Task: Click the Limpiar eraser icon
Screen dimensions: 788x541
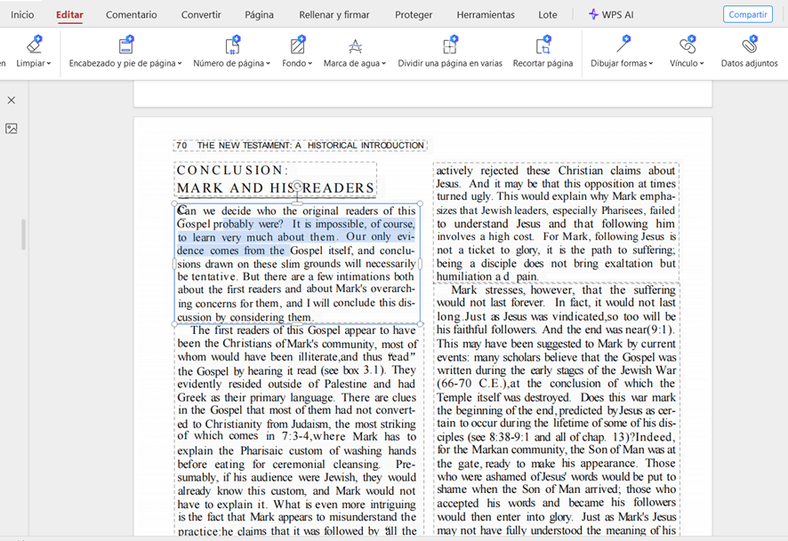Action: [34, 45]
